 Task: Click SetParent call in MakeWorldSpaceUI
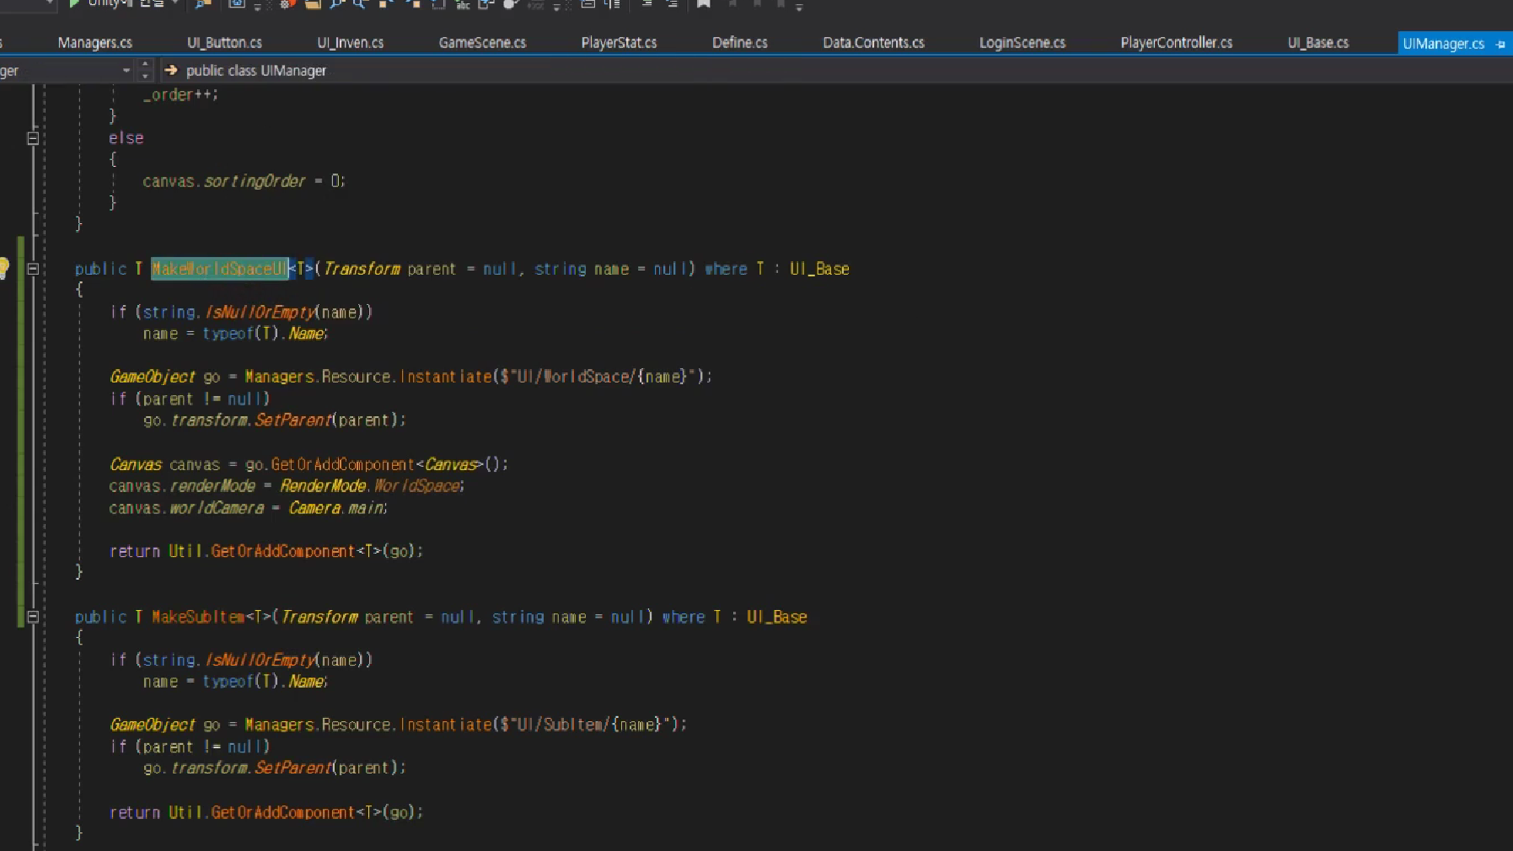pos(292,420)
